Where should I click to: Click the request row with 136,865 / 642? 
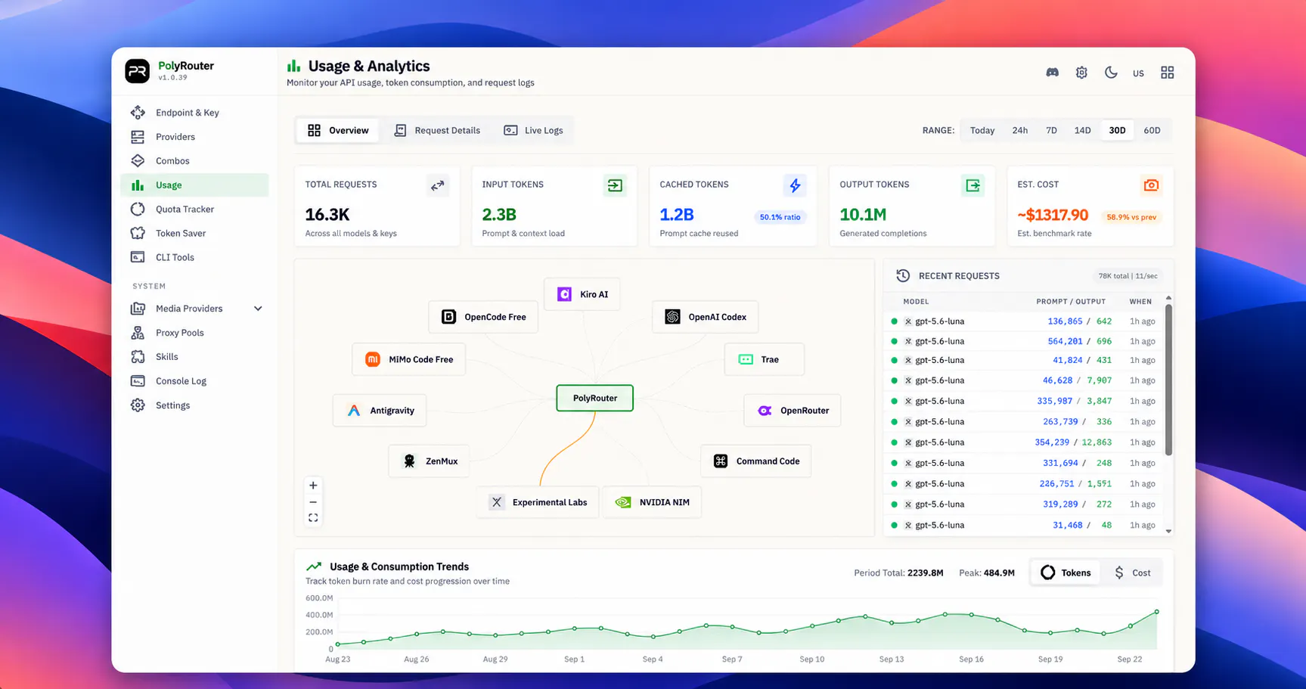(x=1024, y=321)
